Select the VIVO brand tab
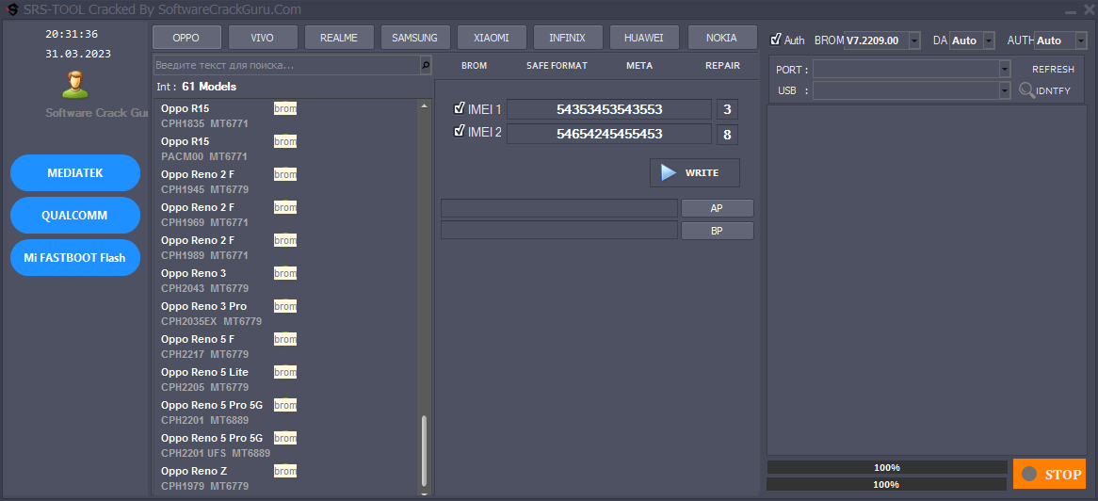 263,38
